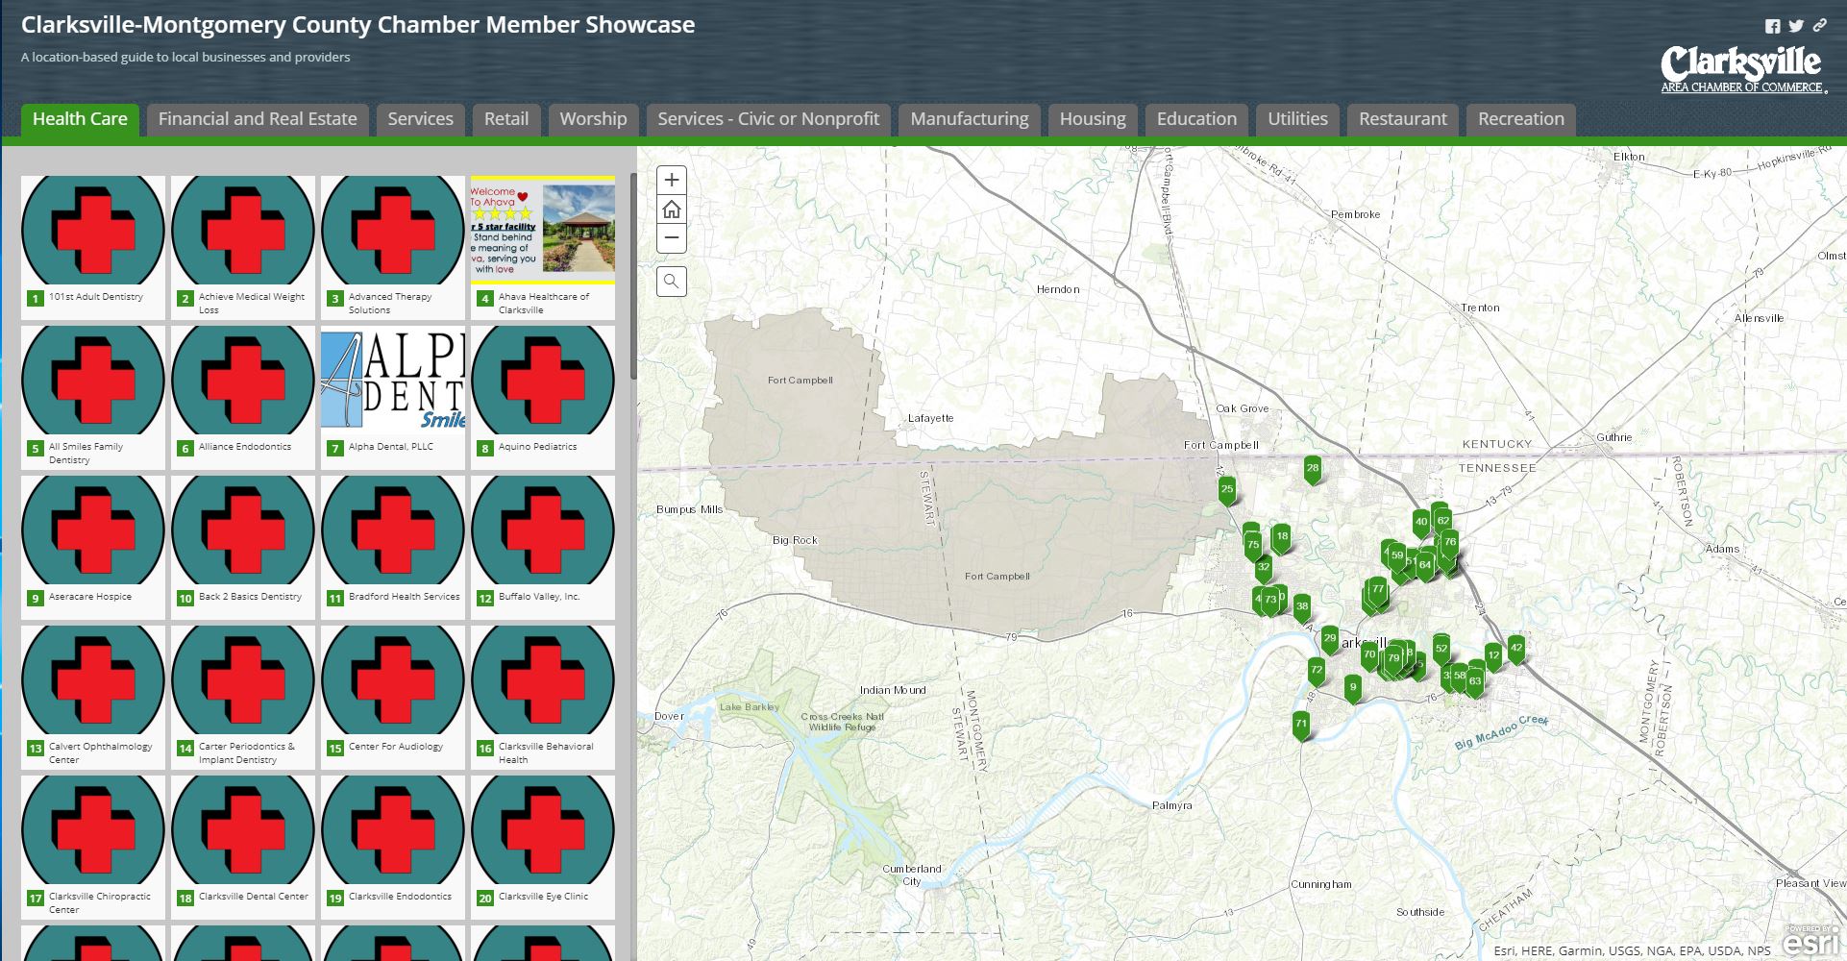The image size is (1847, 961).
Task: Reset map to home extent
Action: click(x=672, y=209)
